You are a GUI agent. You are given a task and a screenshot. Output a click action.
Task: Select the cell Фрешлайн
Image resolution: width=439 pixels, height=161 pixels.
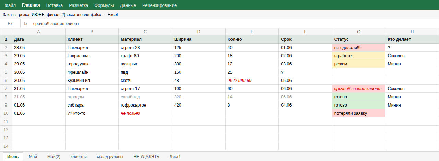[x=92, y=72]
